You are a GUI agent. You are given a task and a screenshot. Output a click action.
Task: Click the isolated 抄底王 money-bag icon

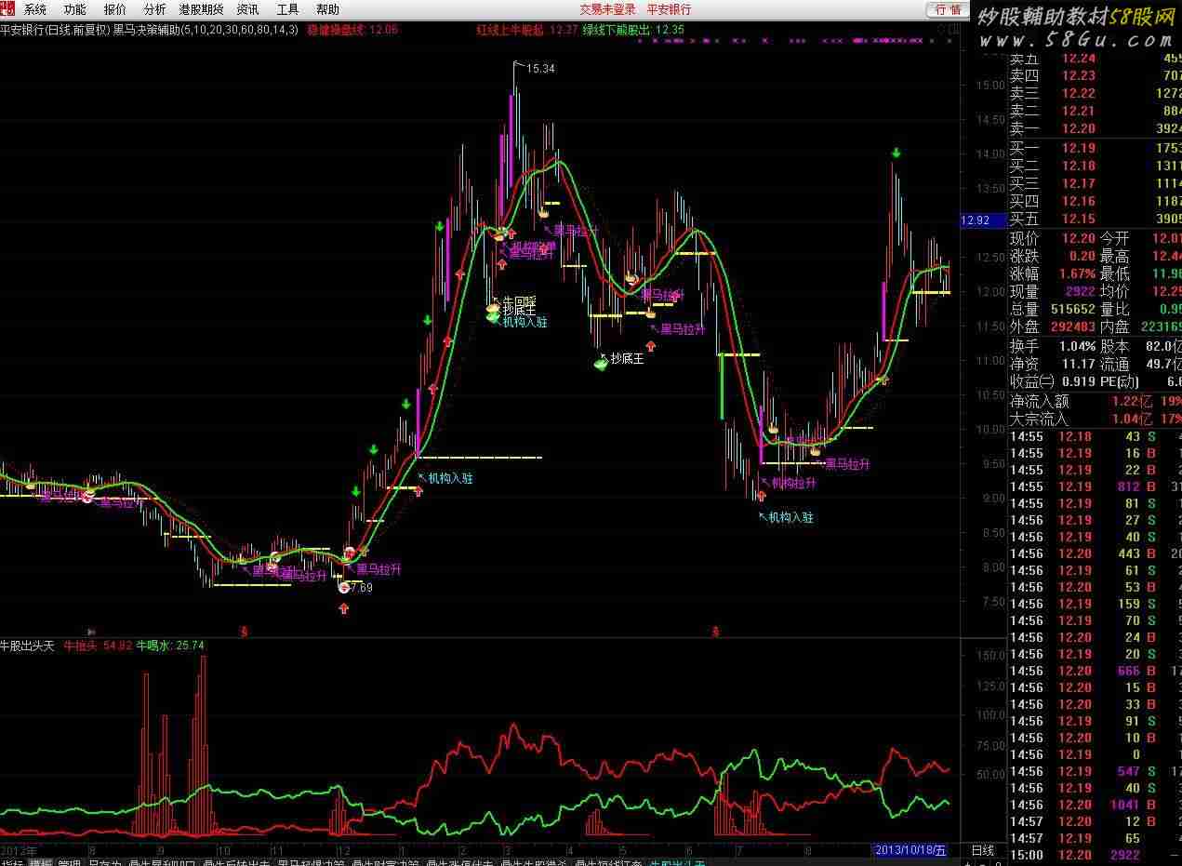(601, 363)
